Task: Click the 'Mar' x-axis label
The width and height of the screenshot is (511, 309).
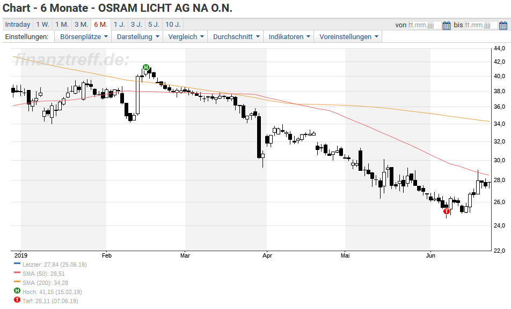Action: [185, 255]
